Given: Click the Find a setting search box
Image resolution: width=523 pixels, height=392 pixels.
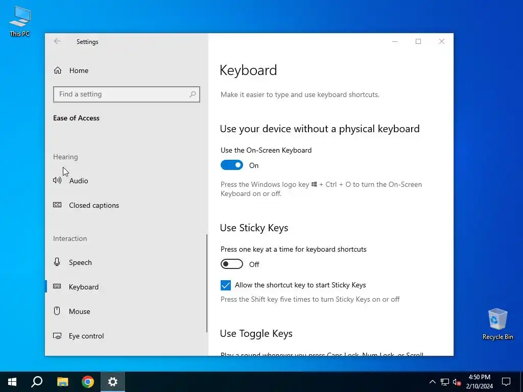Looking at the screenshot, I should pyautogui.click(x=127, y=94).
